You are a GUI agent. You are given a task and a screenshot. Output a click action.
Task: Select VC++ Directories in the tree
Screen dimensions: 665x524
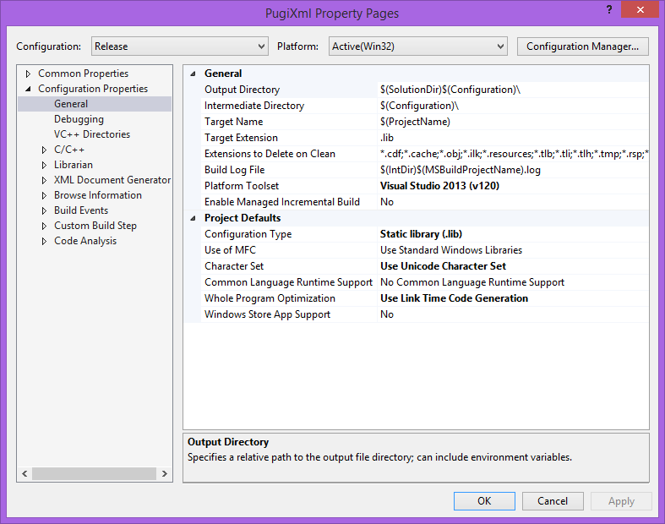click(92, 134)
